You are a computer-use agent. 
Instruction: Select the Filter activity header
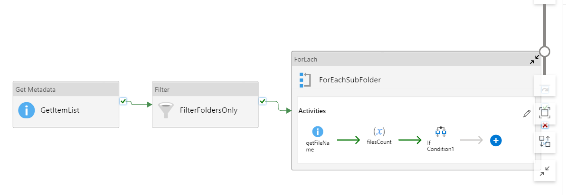pos(206,89)
